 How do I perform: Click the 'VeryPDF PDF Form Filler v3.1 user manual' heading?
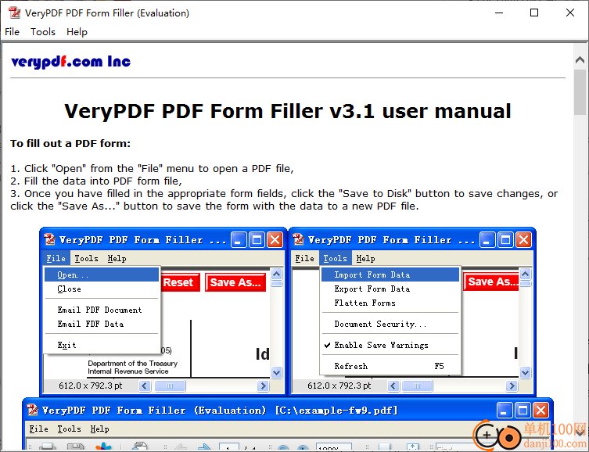point(288,111)
